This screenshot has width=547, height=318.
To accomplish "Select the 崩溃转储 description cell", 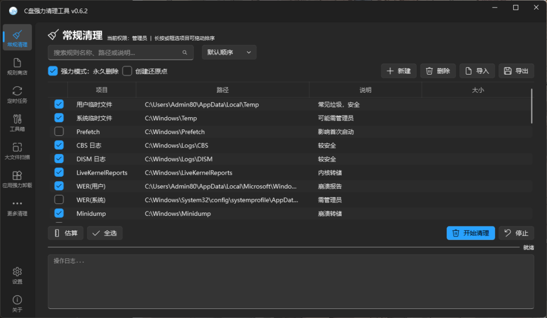I will 330,214.
